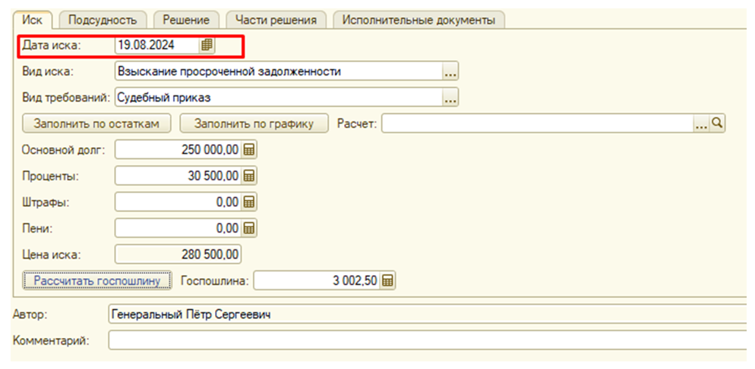Open calculator for Пени field
The height and width of the screenshot is (369, 755).
click(x=249, y=228)
